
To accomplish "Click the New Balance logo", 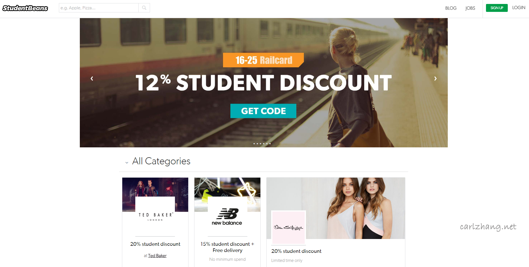I will (x=227, y=216).
